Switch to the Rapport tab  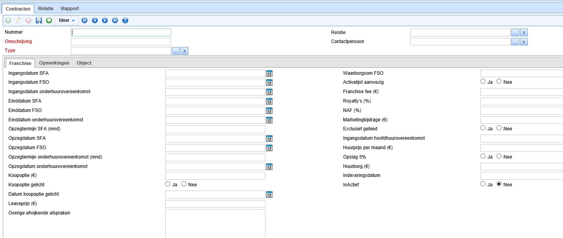(x=70, y=8)
